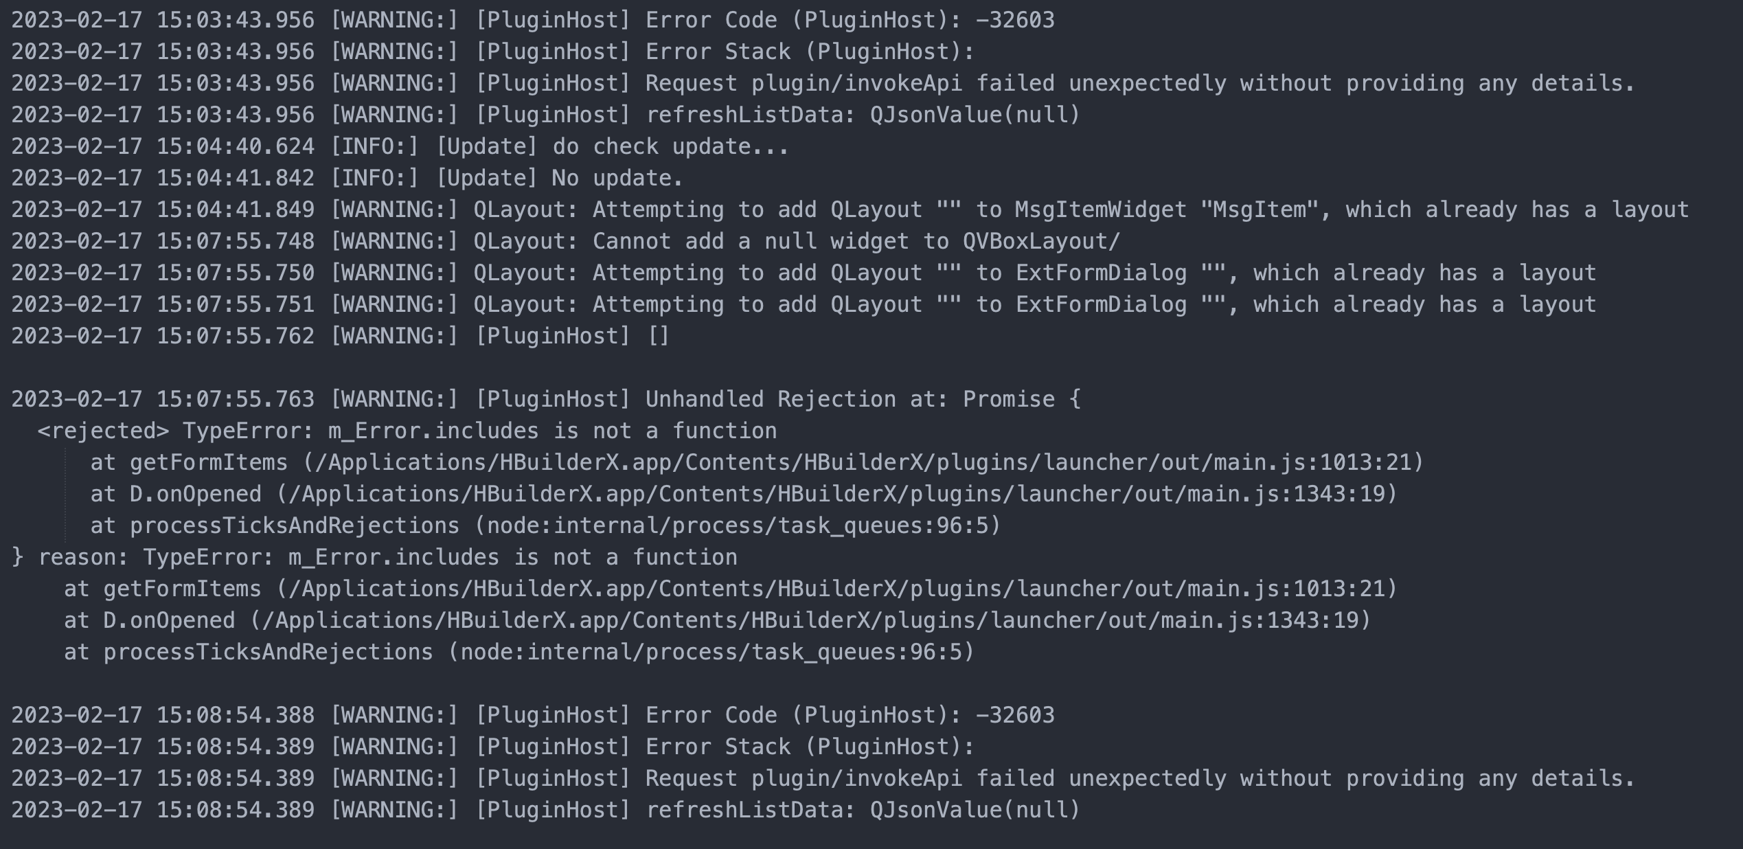
Task: Click the "} reason: TypeError" line
Action: [x=374, y=557]
